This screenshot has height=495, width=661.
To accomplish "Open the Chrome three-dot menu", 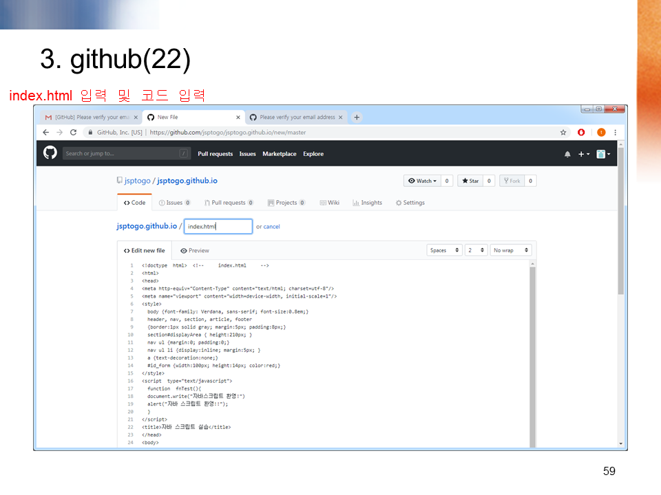I will click(x=616, y=132).
